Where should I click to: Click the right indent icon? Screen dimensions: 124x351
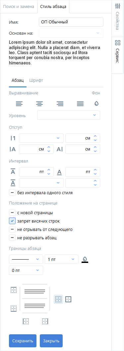(x=59, y=149)
